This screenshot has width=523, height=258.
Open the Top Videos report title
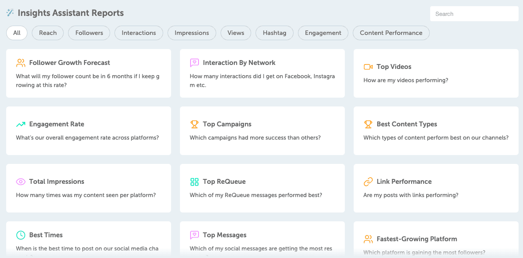tap(394, 67)
